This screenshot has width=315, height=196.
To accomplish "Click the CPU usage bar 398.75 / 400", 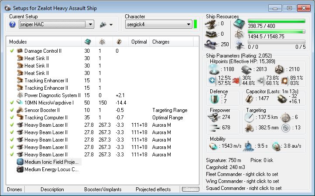I will [x=277, y=21].
